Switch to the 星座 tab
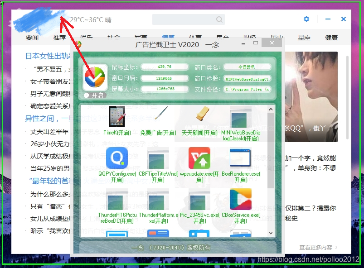 click(304, 38)
